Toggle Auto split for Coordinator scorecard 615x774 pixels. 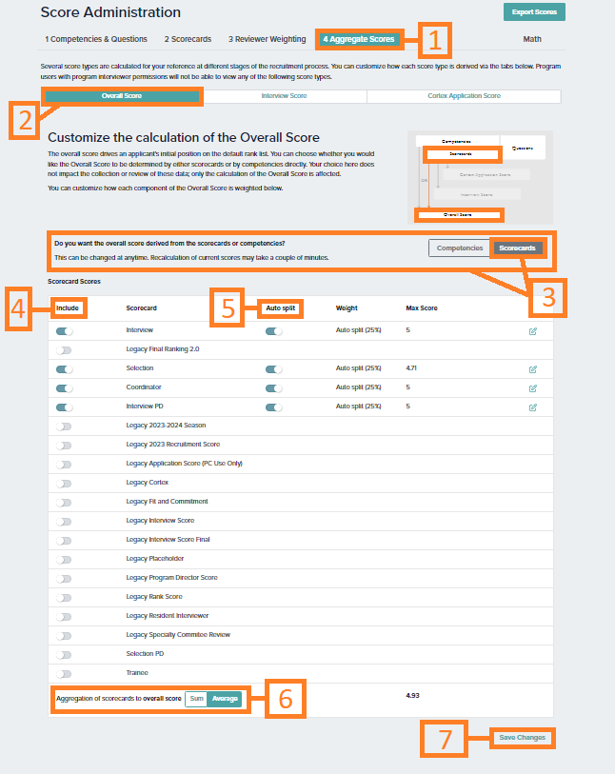point(274,388)
